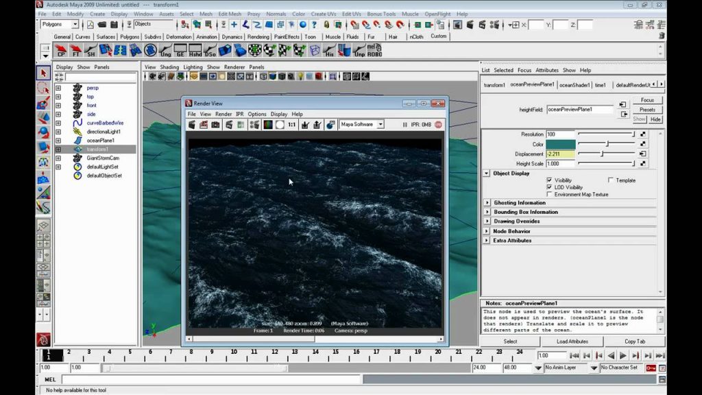Image resolution: width=702 pixels, height=395 pixels.
Task: Click snapshot camera icon in Render View
Action: [215, 125]
